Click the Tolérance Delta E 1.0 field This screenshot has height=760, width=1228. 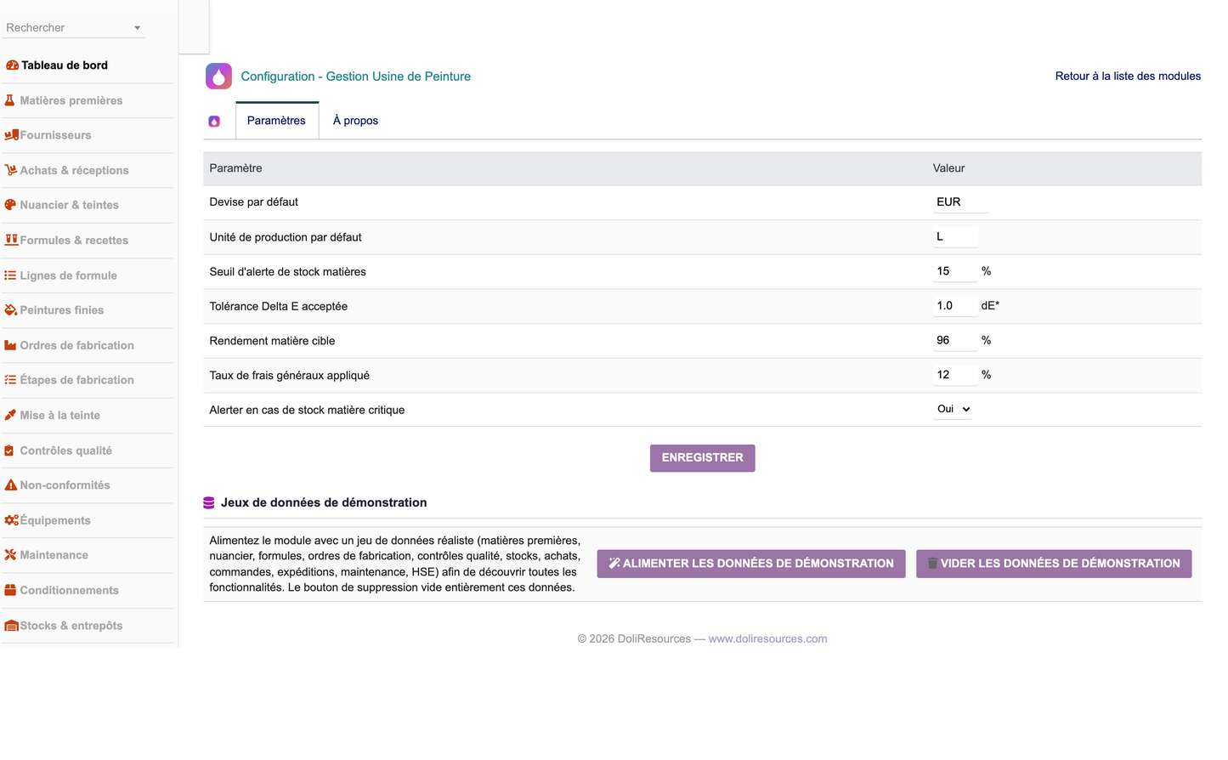[x=955, y=306]
